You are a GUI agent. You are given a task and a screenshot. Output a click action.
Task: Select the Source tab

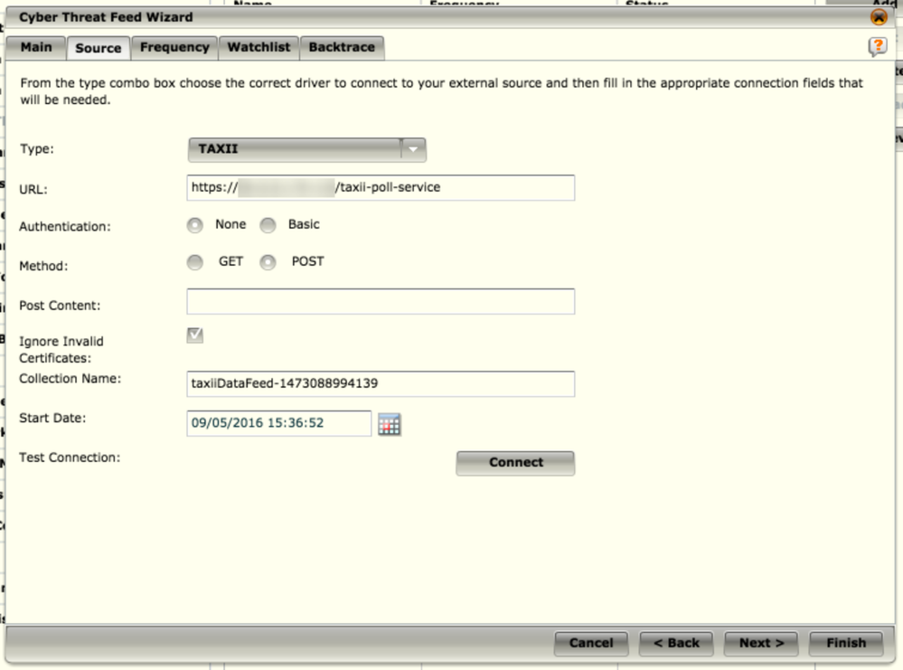pyautogui.click(x=99, y=48)
